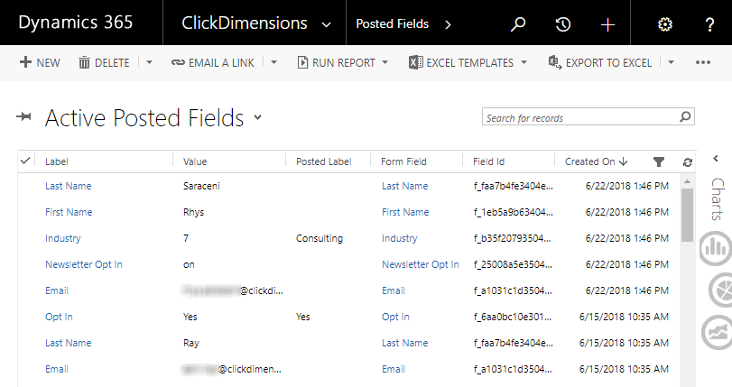Select the field id f_25008a5e3504 cell

tap(513, 264)
